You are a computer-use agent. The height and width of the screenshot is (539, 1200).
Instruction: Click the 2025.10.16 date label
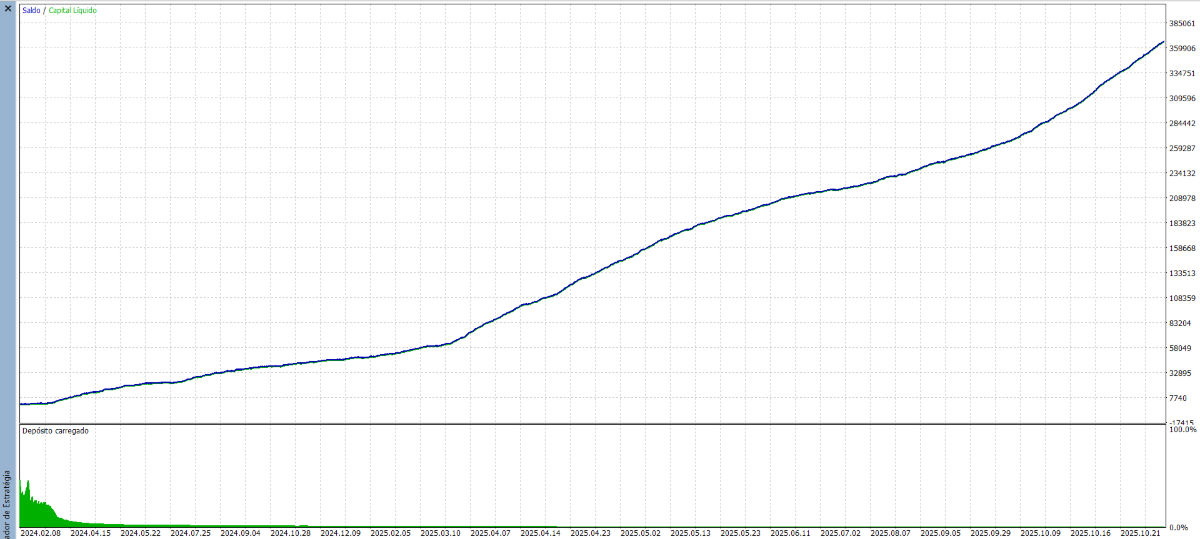pyautogui.click(x=1091, y=533)
